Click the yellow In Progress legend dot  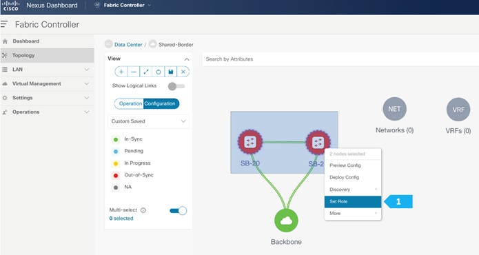click(x=116, y=164)
